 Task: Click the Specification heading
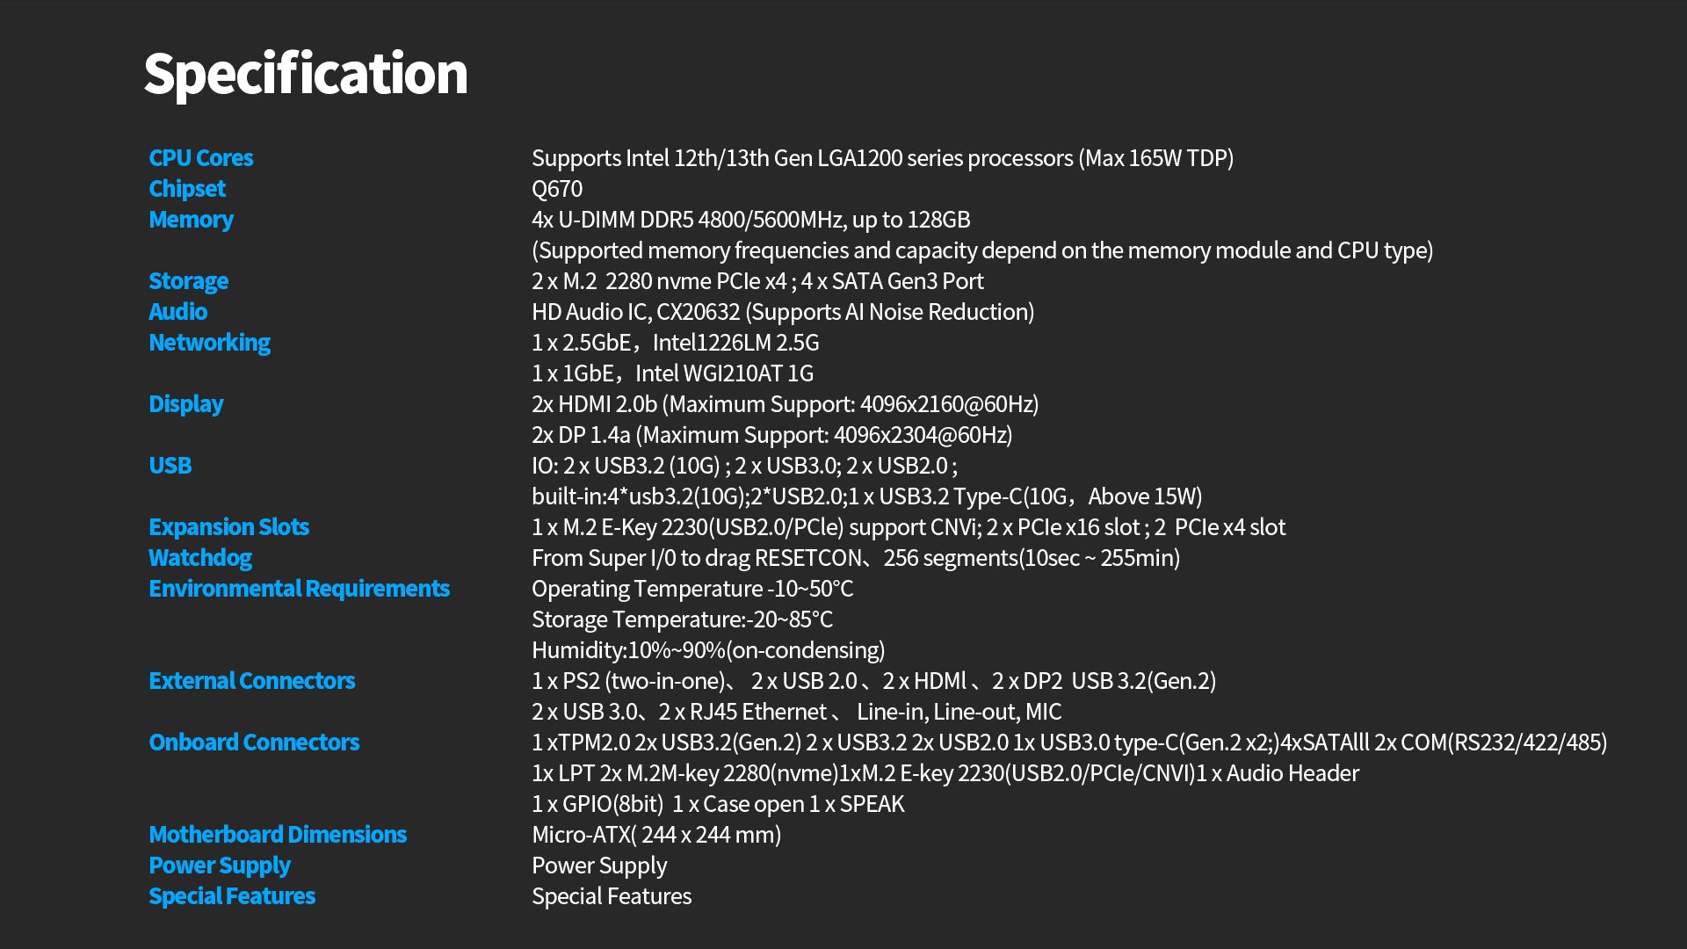point(305,74)
